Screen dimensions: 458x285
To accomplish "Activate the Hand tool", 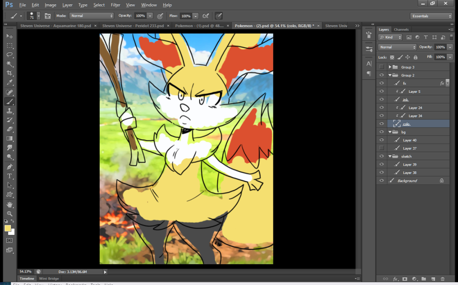I will [x=10, y=204].
